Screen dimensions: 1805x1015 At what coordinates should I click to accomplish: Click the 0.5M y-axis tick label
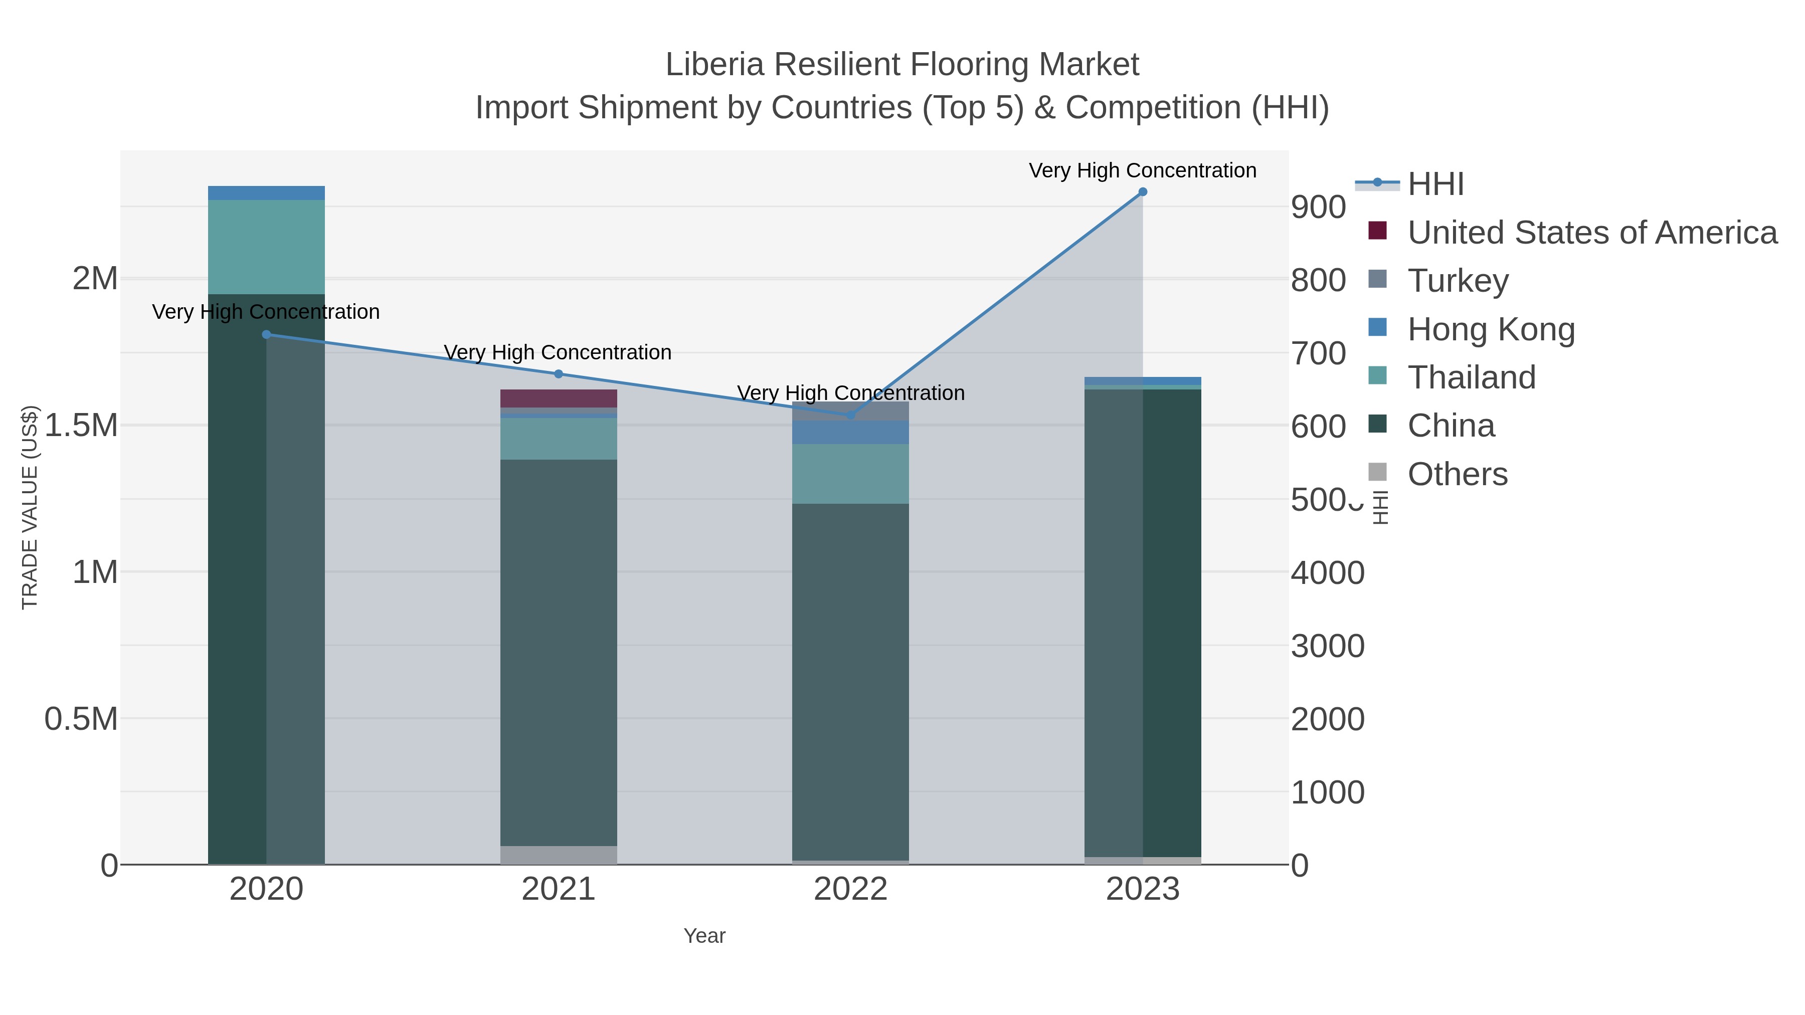click(81, 719)
